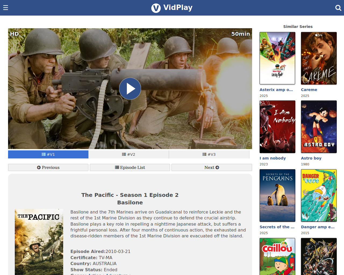Click The Pacific poster image
Image resolution: width=344 pixels, height=275 pixels.
click(39, 242)
